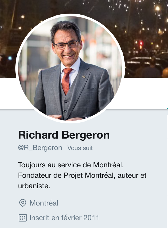Click the red tie in profile photo
This screenshot has height=228, width=168.
point(67,81)
